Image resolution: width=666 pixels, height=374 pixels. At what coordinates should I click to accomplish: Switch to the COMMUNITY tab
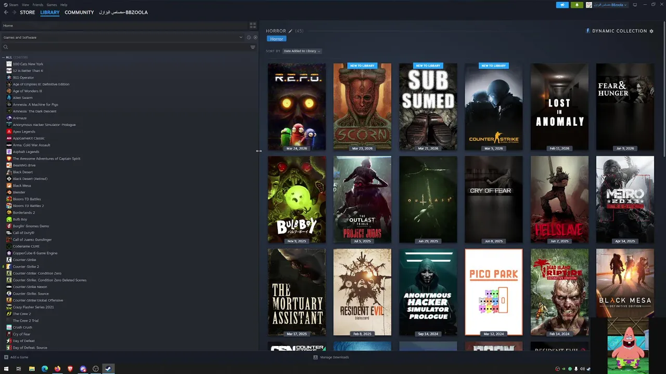[79, 12]
